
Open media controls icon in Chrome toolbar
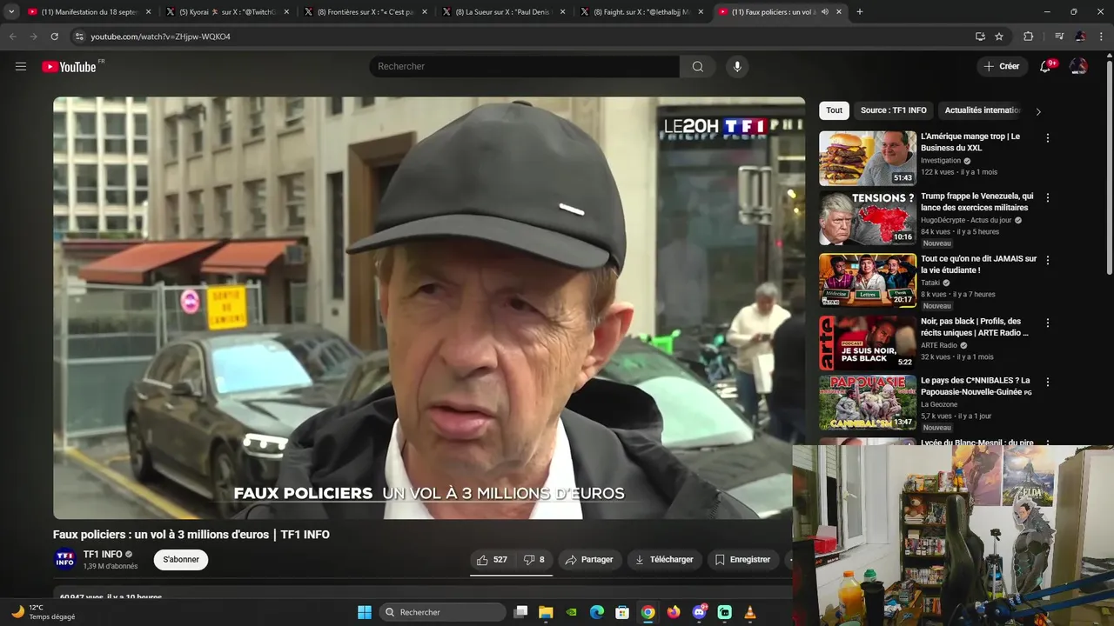point(1059,37)
